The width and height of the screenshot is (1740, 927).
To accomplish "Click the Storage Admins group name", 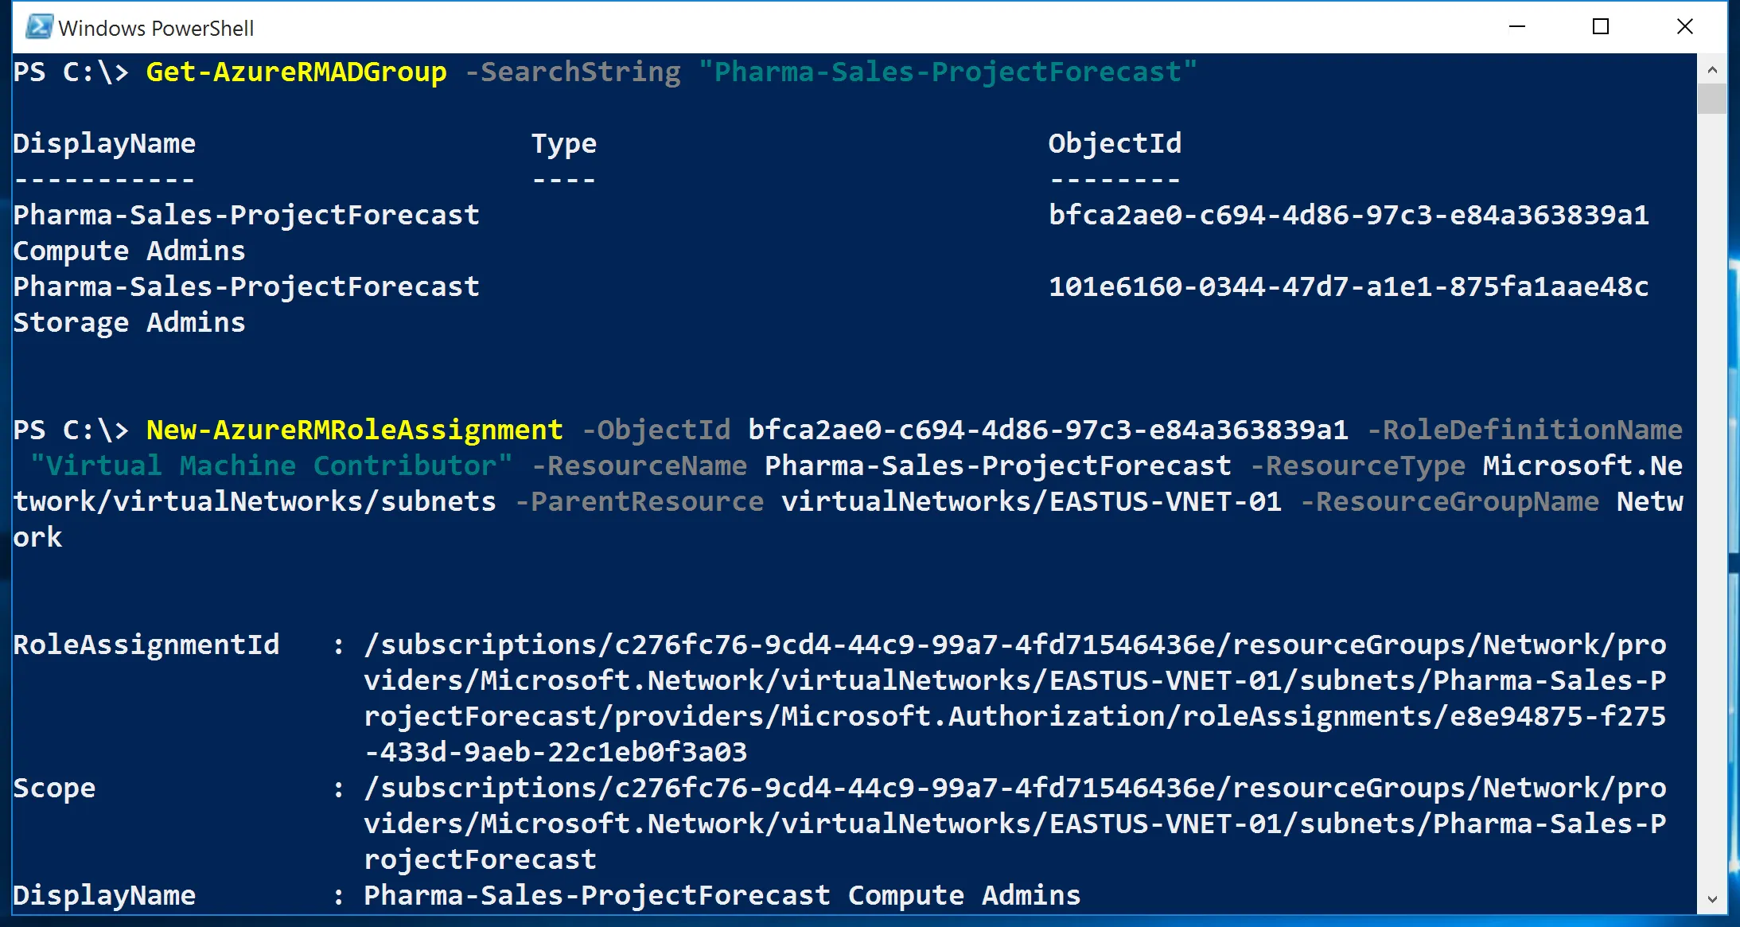I will click(129, 323).
